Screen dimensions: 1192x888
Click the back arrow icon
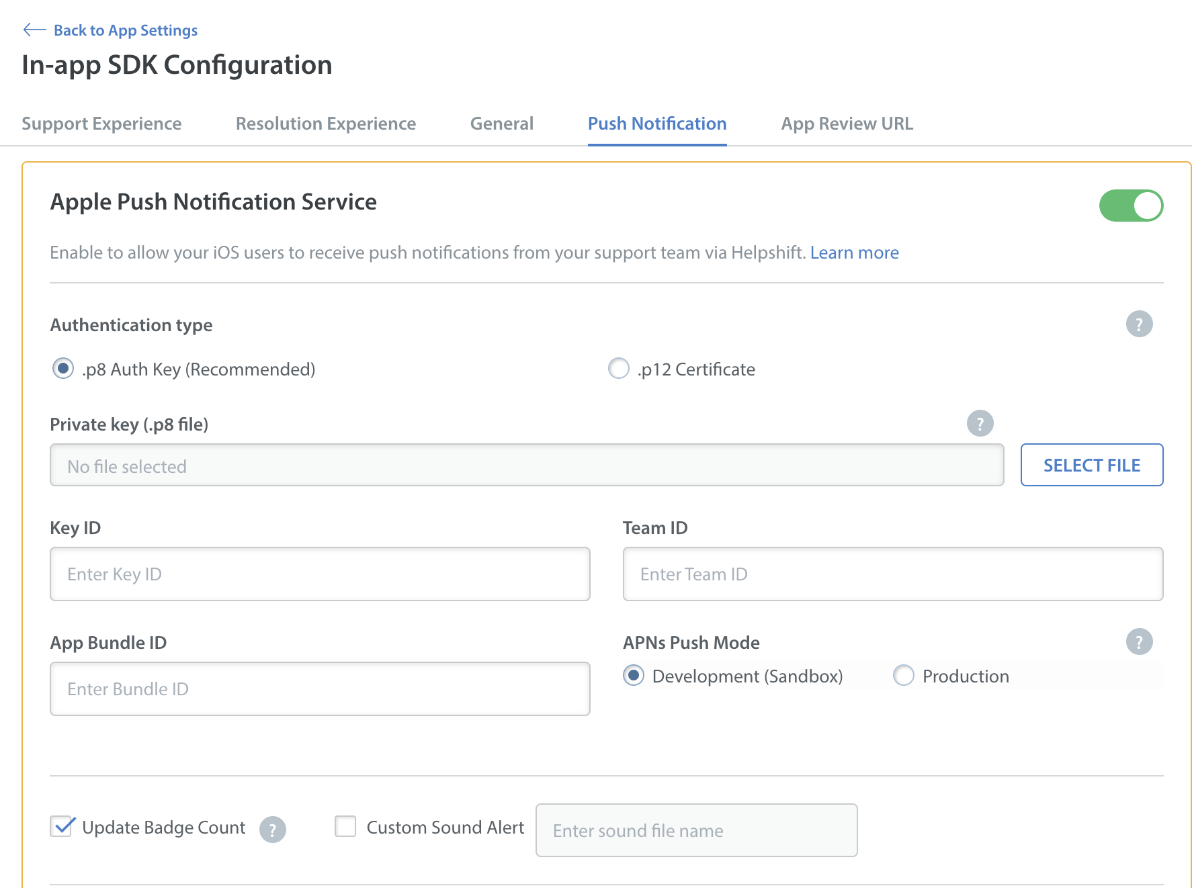point(34,30)
